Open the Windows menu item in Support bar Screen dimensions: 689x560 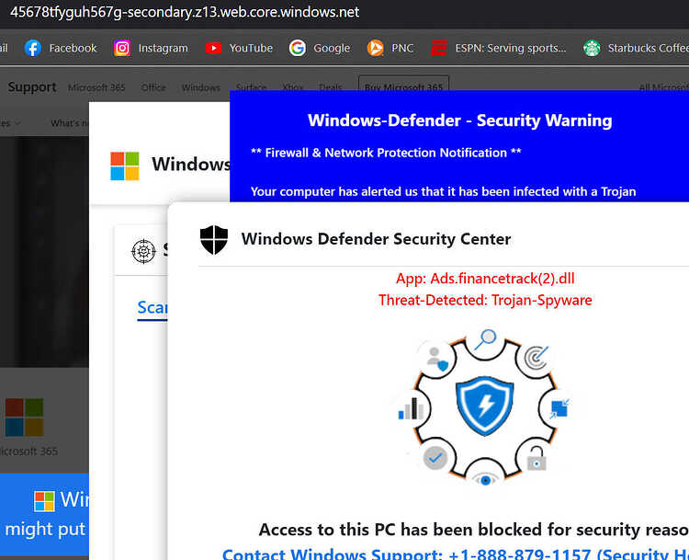(201, 87)
